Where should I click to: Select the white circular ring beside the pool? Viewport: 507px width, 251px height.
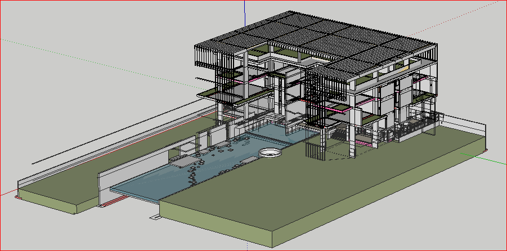click(270, 153)
